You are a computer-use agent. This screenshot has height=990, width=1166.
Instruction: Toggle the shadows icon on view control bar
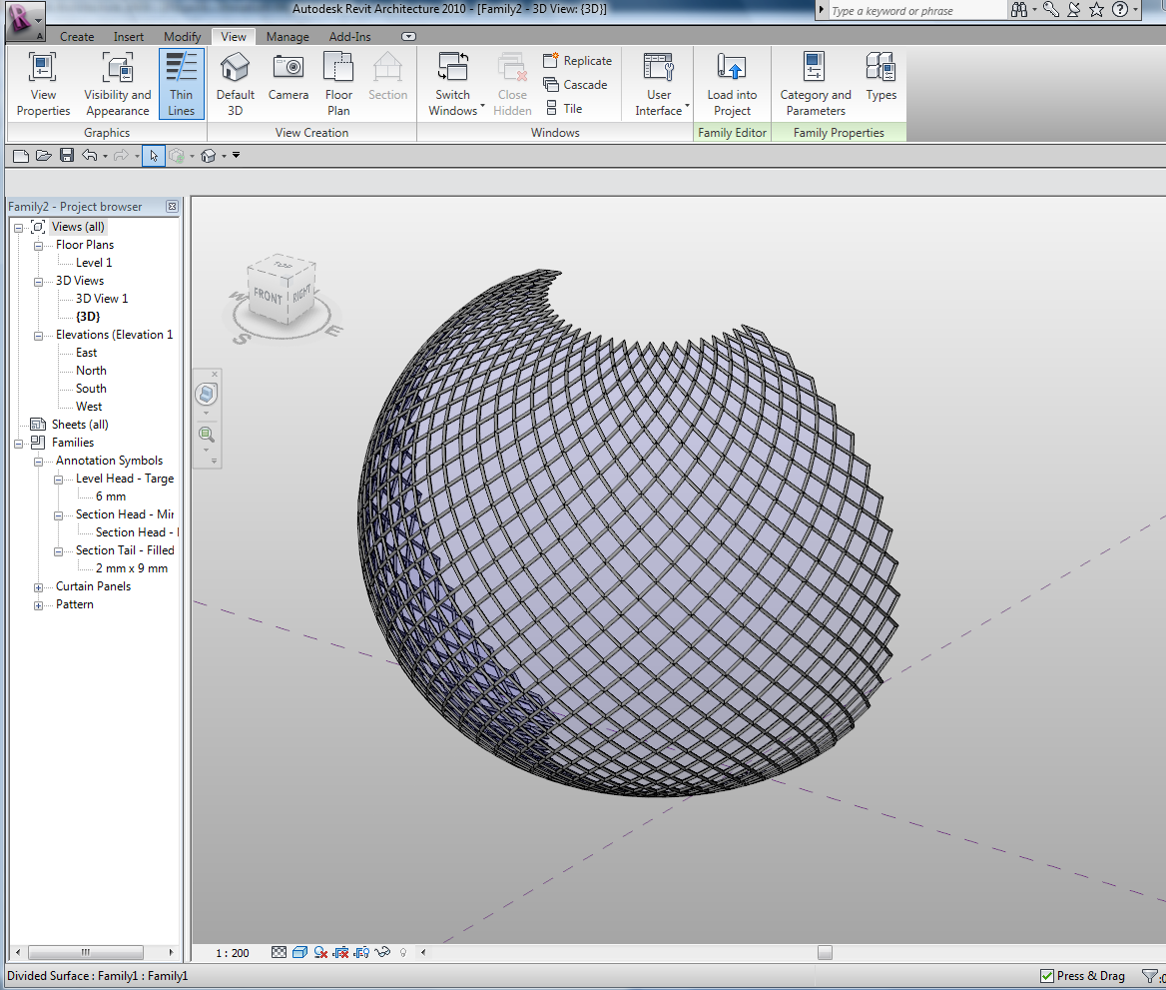pyautogui.click(x=320, y=953)
